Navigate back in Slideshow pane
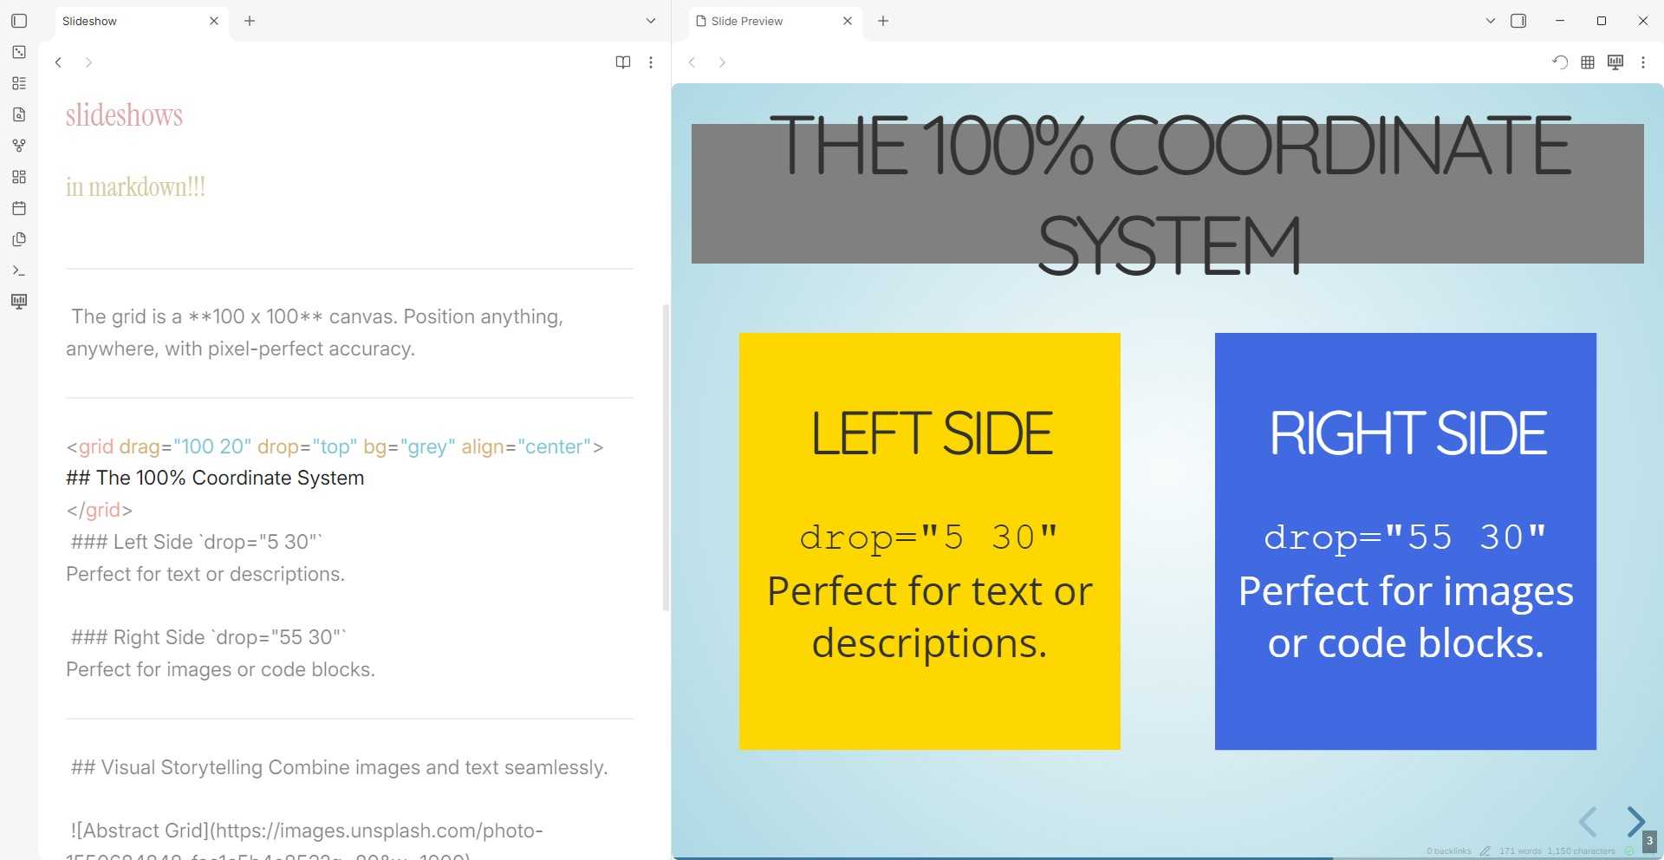1664x860 pixels. point(58,62)
